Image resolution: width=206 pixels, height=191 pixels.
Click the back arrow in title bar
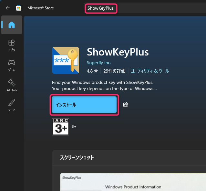[8, 8]
